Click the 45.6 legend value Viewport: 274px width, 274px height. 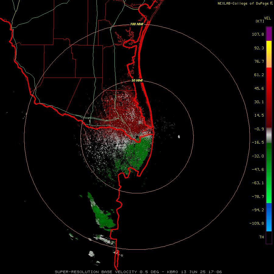pyautogui.click(x=259, y=88)
